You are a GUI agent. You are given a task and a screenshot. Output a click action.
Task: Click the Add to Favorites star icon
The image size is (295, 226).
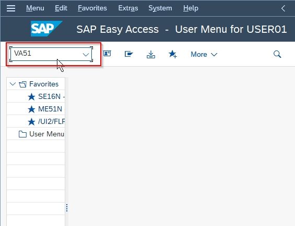[173, 54]
